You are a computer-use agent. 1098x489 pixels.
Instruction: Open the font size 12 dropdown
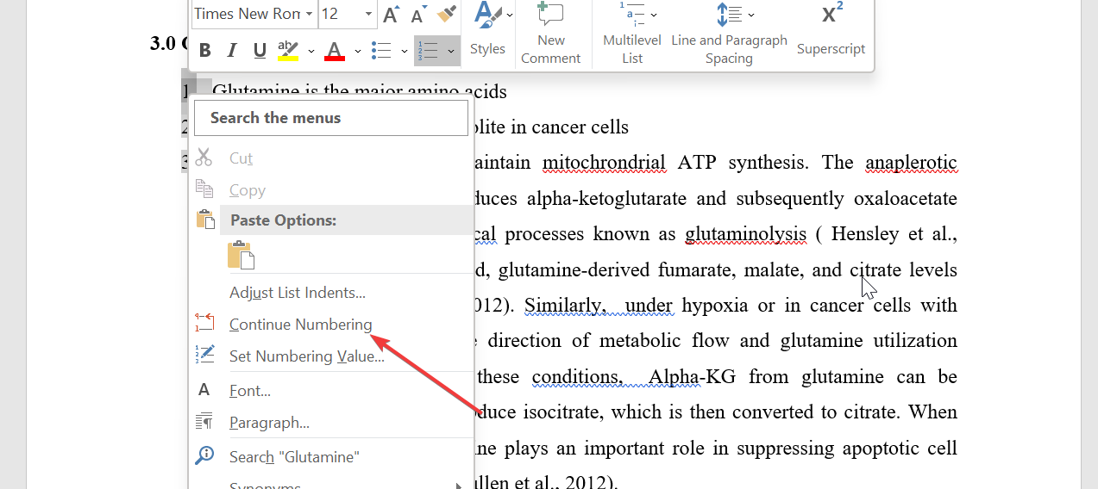coord(368,14)
